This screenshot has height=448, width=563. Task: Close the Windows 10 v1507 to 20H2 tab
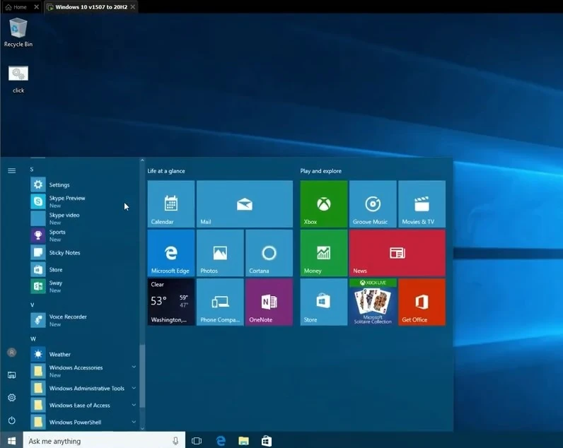133,7
